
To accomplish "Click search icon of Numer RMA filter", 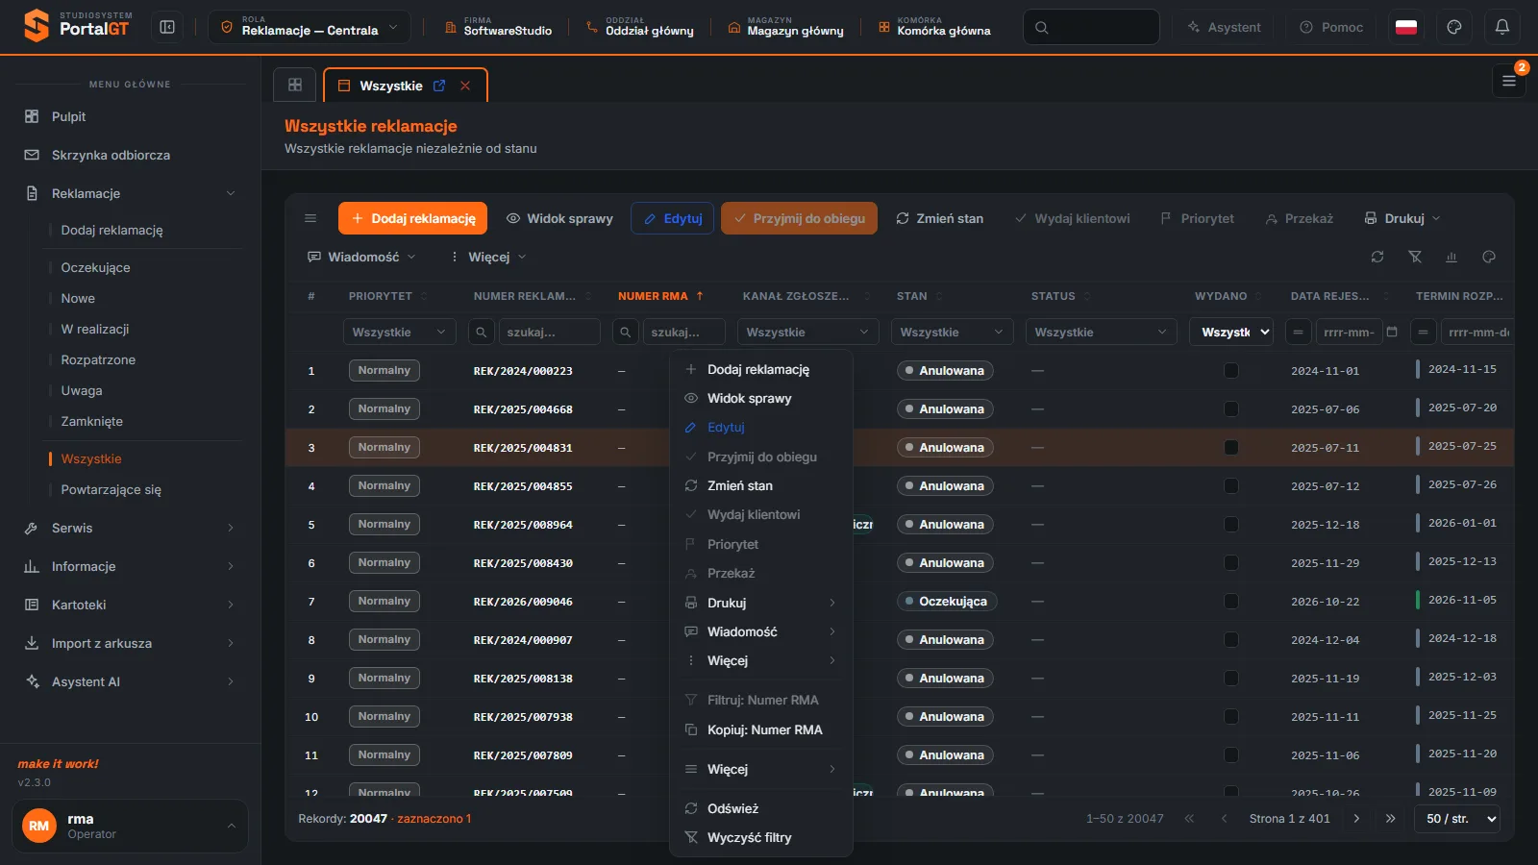I will click(626, 332).
